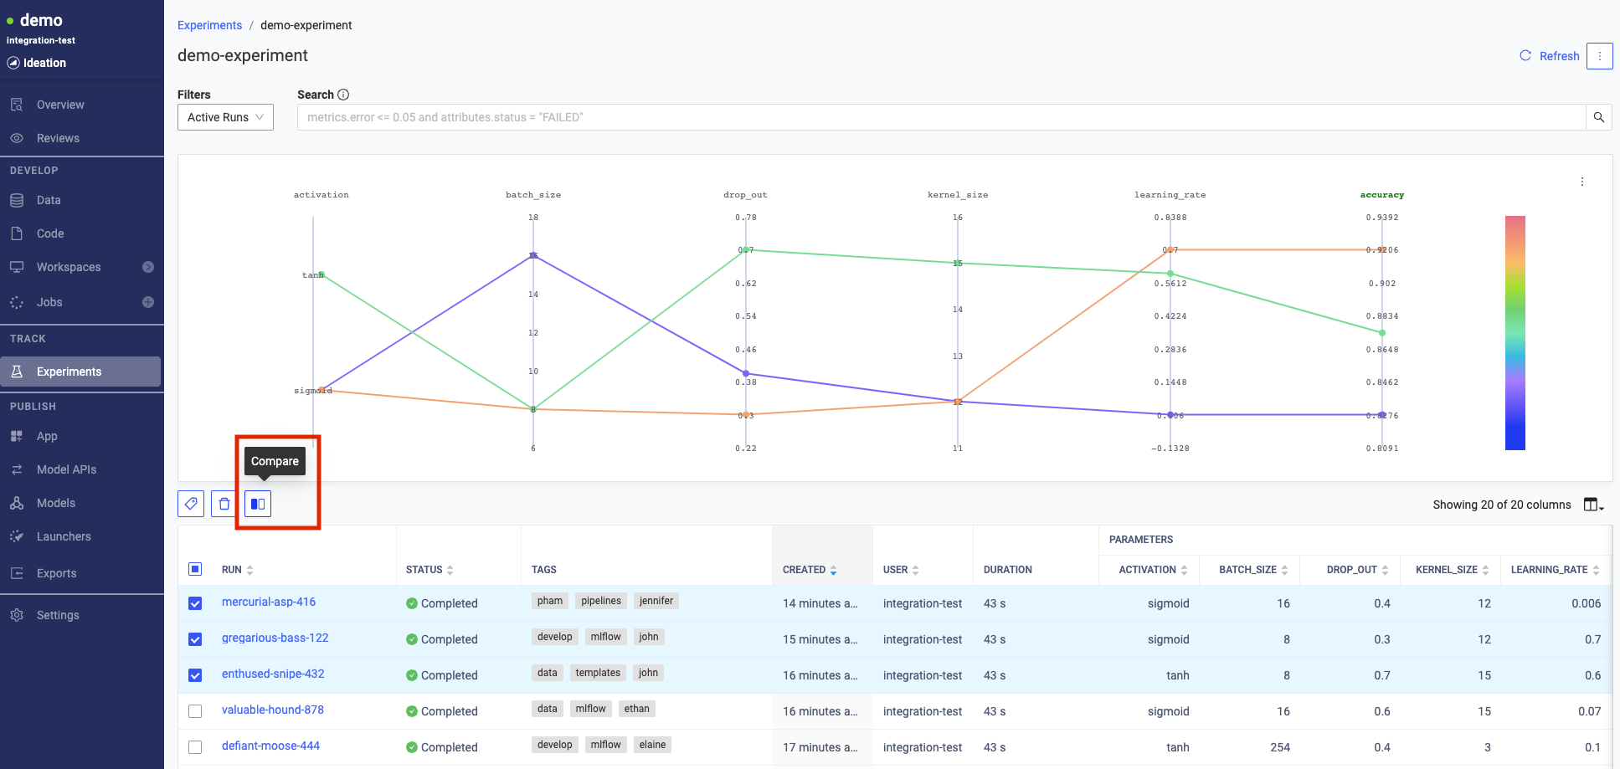Open Workspaces in the sidebar
Screen dimensions: 1620x769
point(69,267)
